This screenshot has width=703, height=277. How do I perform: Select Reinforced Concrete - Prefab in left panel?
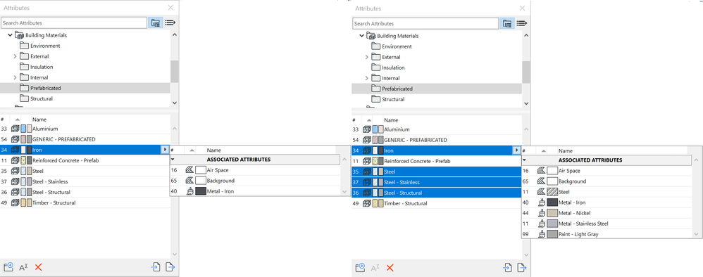(85, 160)
